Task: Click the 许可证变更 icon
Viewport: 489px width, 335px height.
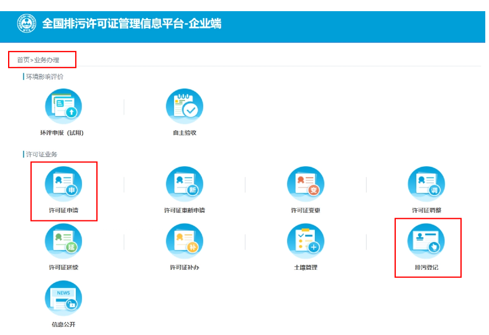Action: 305,184
